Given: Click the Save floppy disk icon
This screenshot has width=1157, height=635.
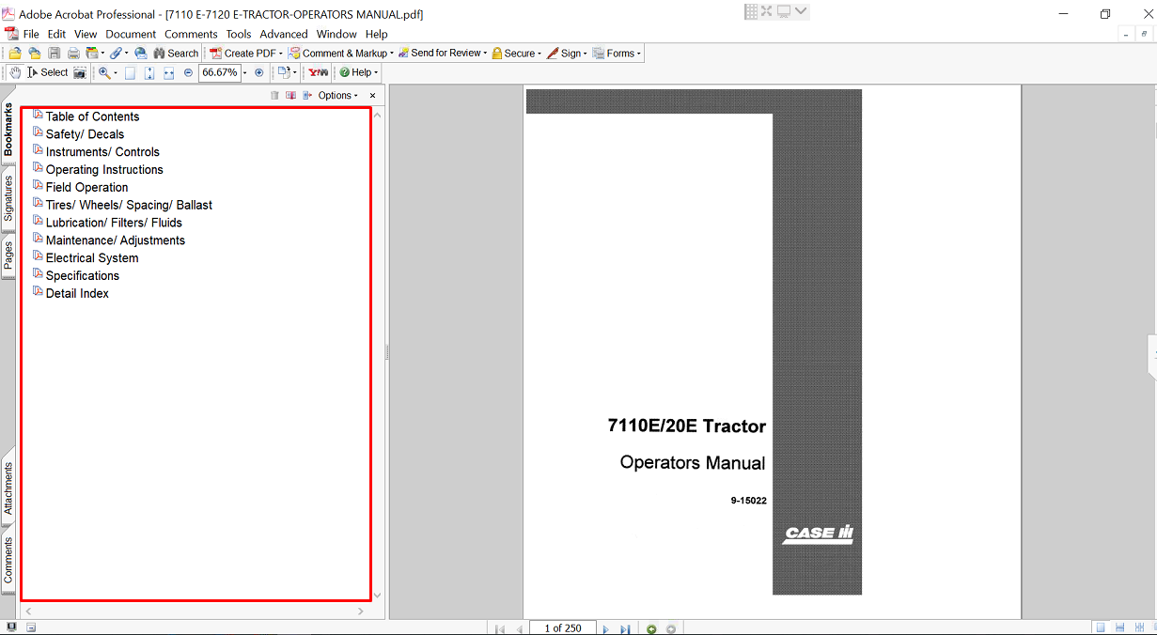Looking at the screenshot, I should coord(54,54).
